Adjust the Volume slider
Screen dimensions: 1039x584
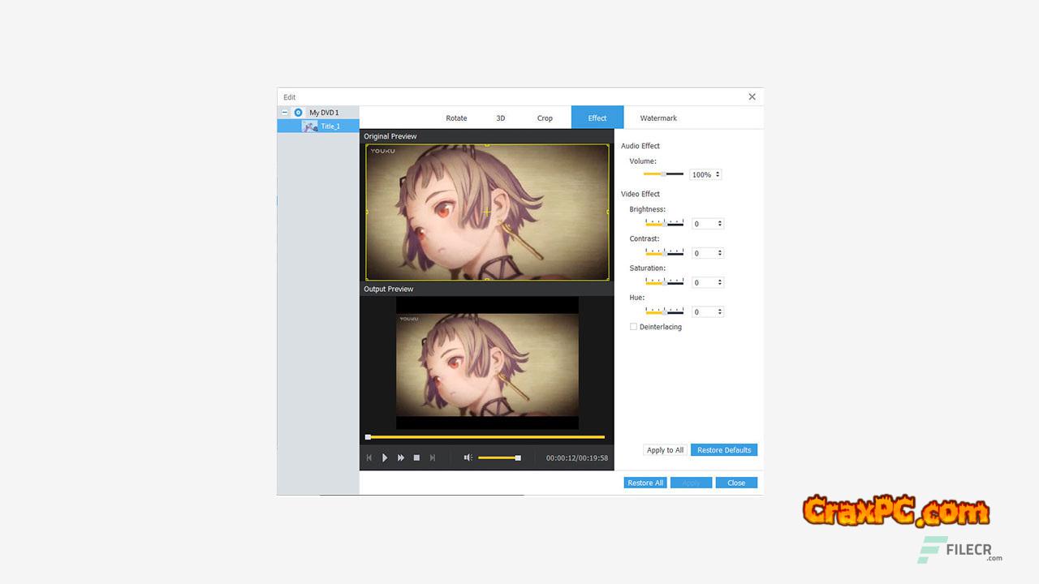point(663,174)
